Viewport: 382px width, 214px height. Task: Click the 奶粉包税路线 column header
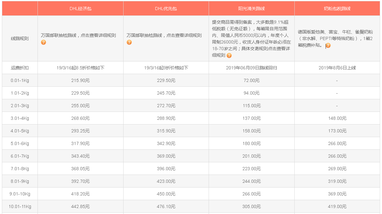pyautogui.click(x=337, y=9)
